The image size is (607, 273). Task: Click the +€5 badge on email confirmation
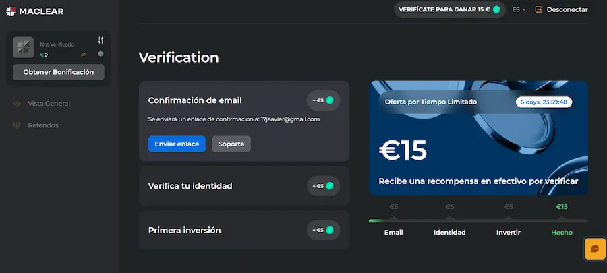(323, 100)
